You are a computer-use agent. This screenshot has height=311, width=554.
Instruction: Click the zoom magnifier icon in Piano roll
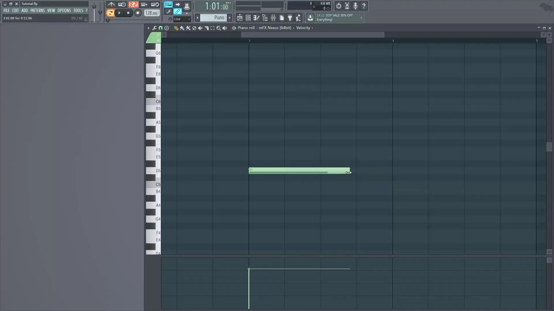click(219, 28)
